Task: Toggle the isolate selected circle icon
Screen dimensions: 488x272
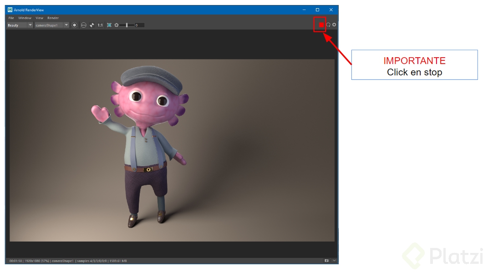Action: tap(74, 25)
